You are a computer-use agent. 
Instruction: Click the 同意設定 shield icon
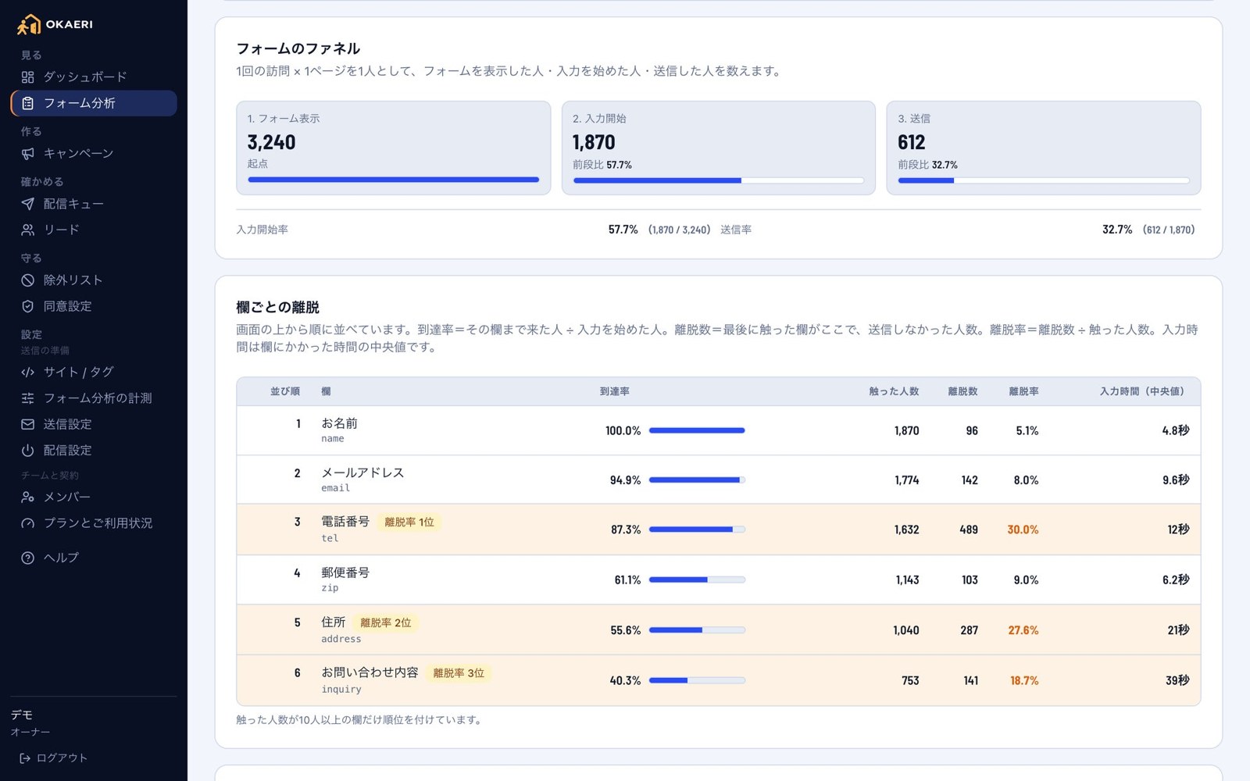tap(27, 306)
